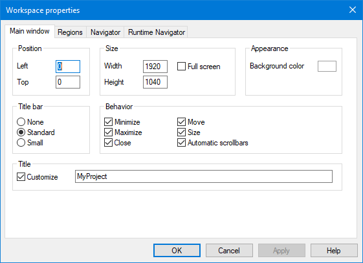Close the Workspace properties dialog
Viewport: 363px width, 263px height.
pyautogui.click(x=353, y=10)
